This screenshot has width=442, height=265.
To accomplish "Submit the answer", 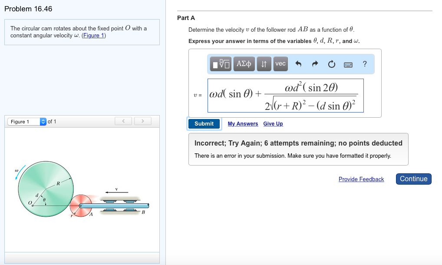I will [204, 124].
